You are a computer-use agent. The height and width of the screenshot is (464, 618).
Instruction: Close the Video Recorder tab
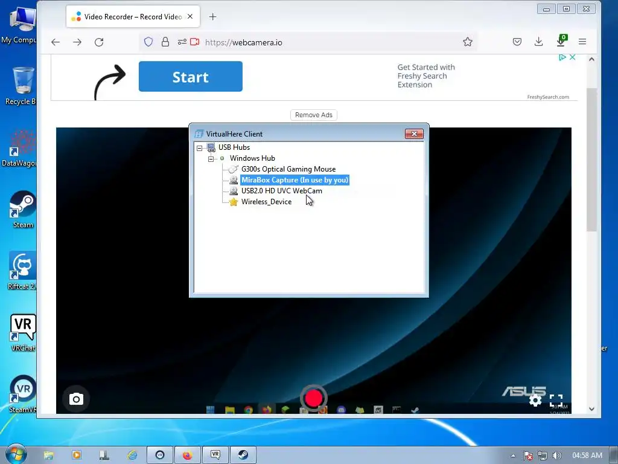[x=190, y=16]
